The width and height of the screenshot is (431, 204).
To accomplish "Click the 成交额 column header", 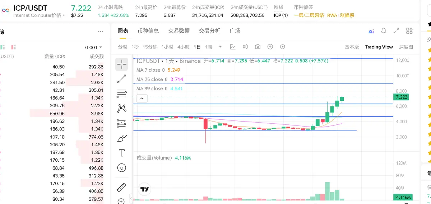I will (97, 57).
